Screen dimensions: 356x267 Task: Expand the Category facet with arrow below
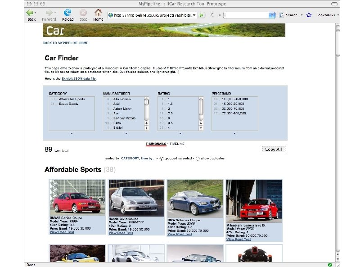click(x=72, y=133)
